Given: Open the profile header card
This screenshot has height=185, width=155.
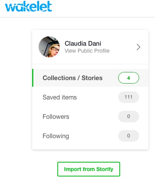Looking at the screenshot, I should click(x=90, y=47).
